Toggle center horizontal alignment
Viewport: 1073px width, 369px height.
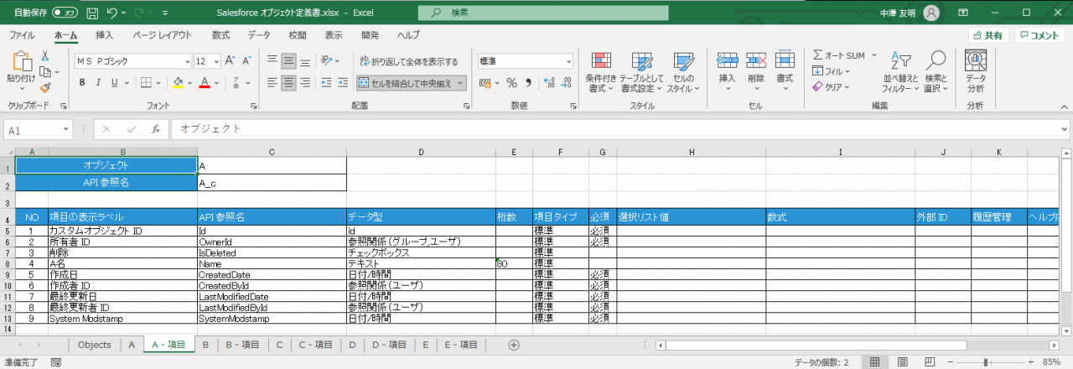(x=289, y=82)
